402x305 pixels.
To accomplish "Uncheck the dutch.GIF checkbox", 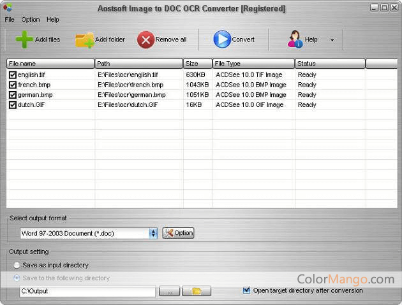I will (x=13, y=104).
